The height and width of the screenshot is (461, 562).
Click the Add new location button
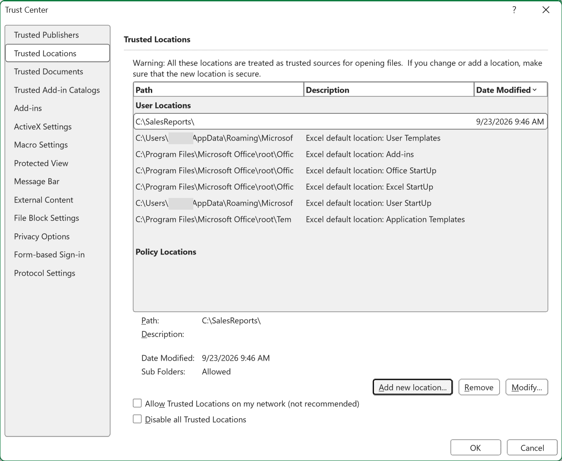click(x=412, y=387)
